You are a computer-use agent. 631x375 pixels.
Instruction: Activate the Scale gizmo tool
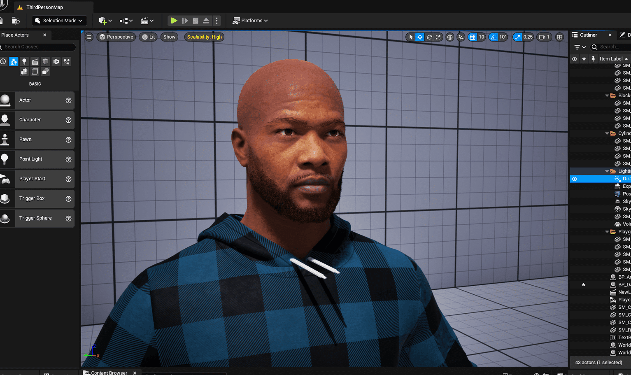[x=438, y=37]
